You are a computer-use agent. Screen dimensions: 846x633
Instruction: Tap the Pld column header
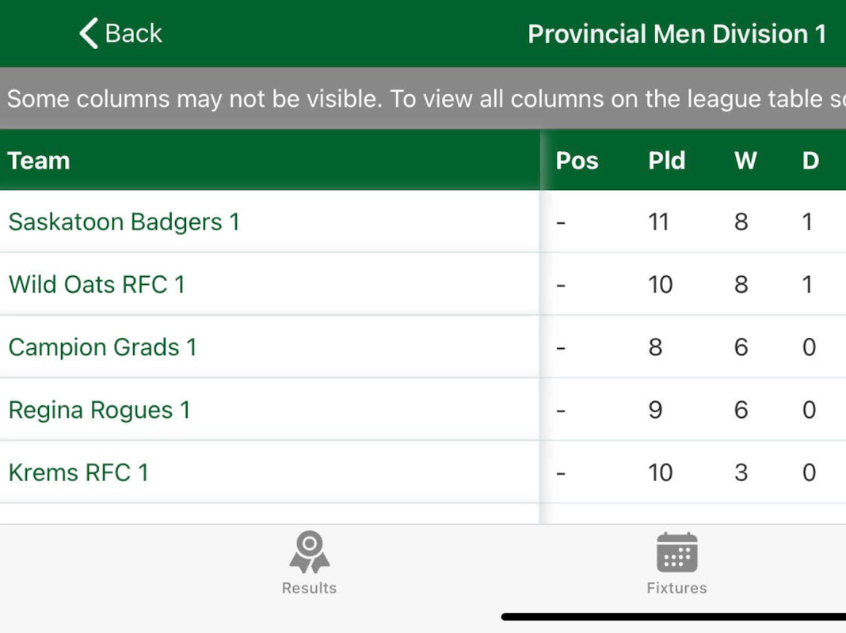667,161
